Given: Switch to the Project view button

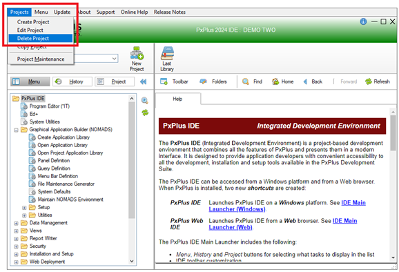Looking at the screenshot, I should 115,81.
